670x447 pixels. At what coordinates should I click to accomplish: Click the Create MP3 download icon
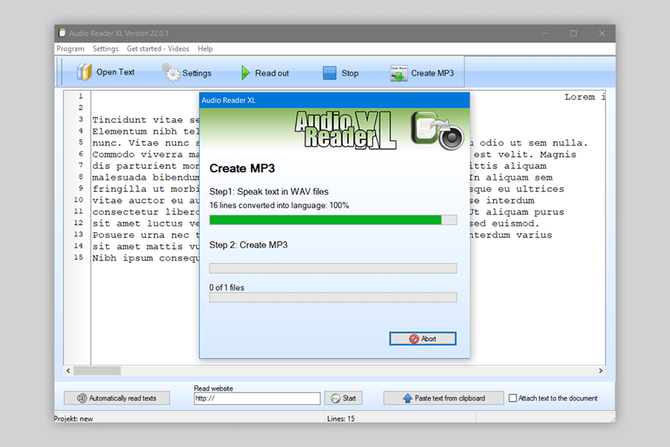399,73
